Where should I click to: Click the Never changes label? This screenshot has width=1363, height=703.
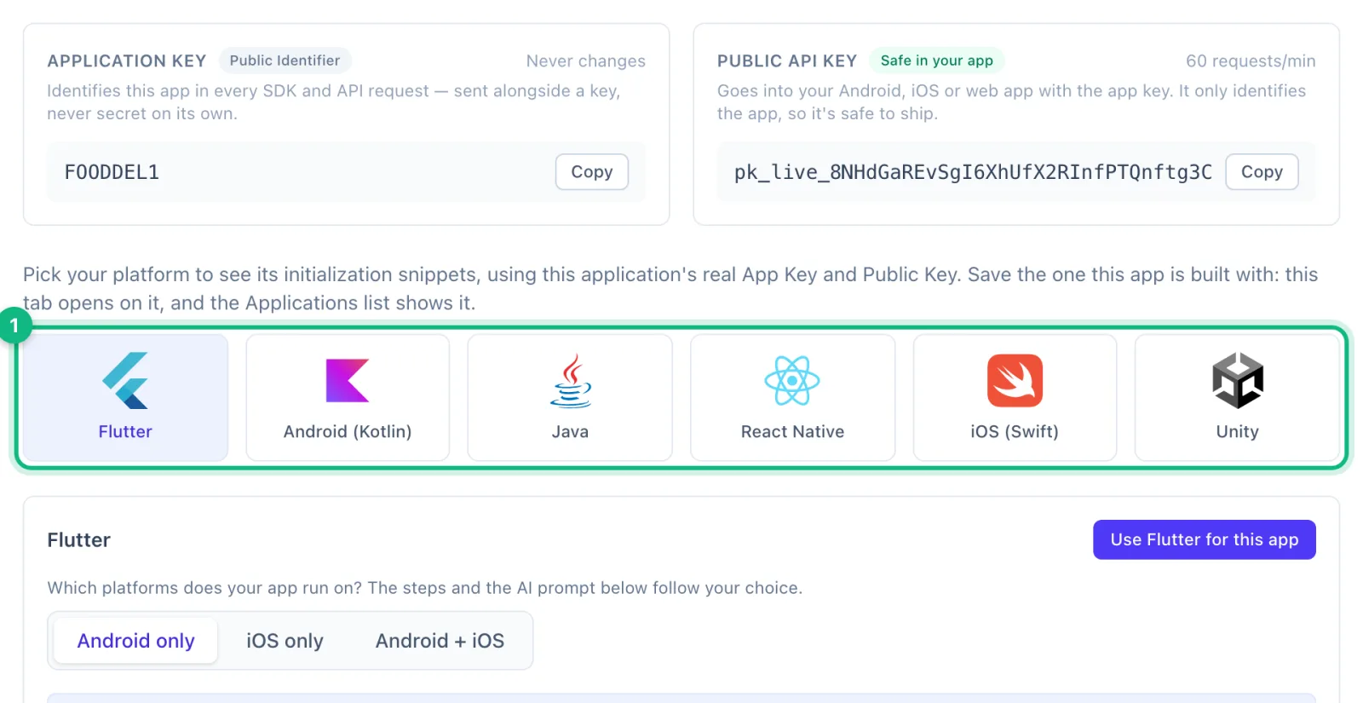[586, 61]
